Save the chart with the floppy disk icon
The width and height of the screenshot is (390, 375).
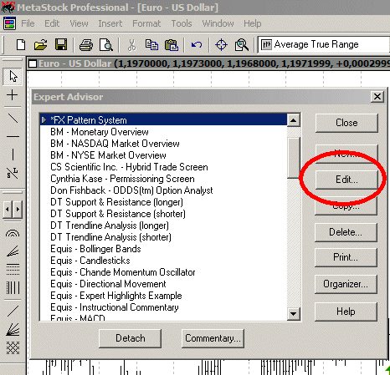click(61, 44)
